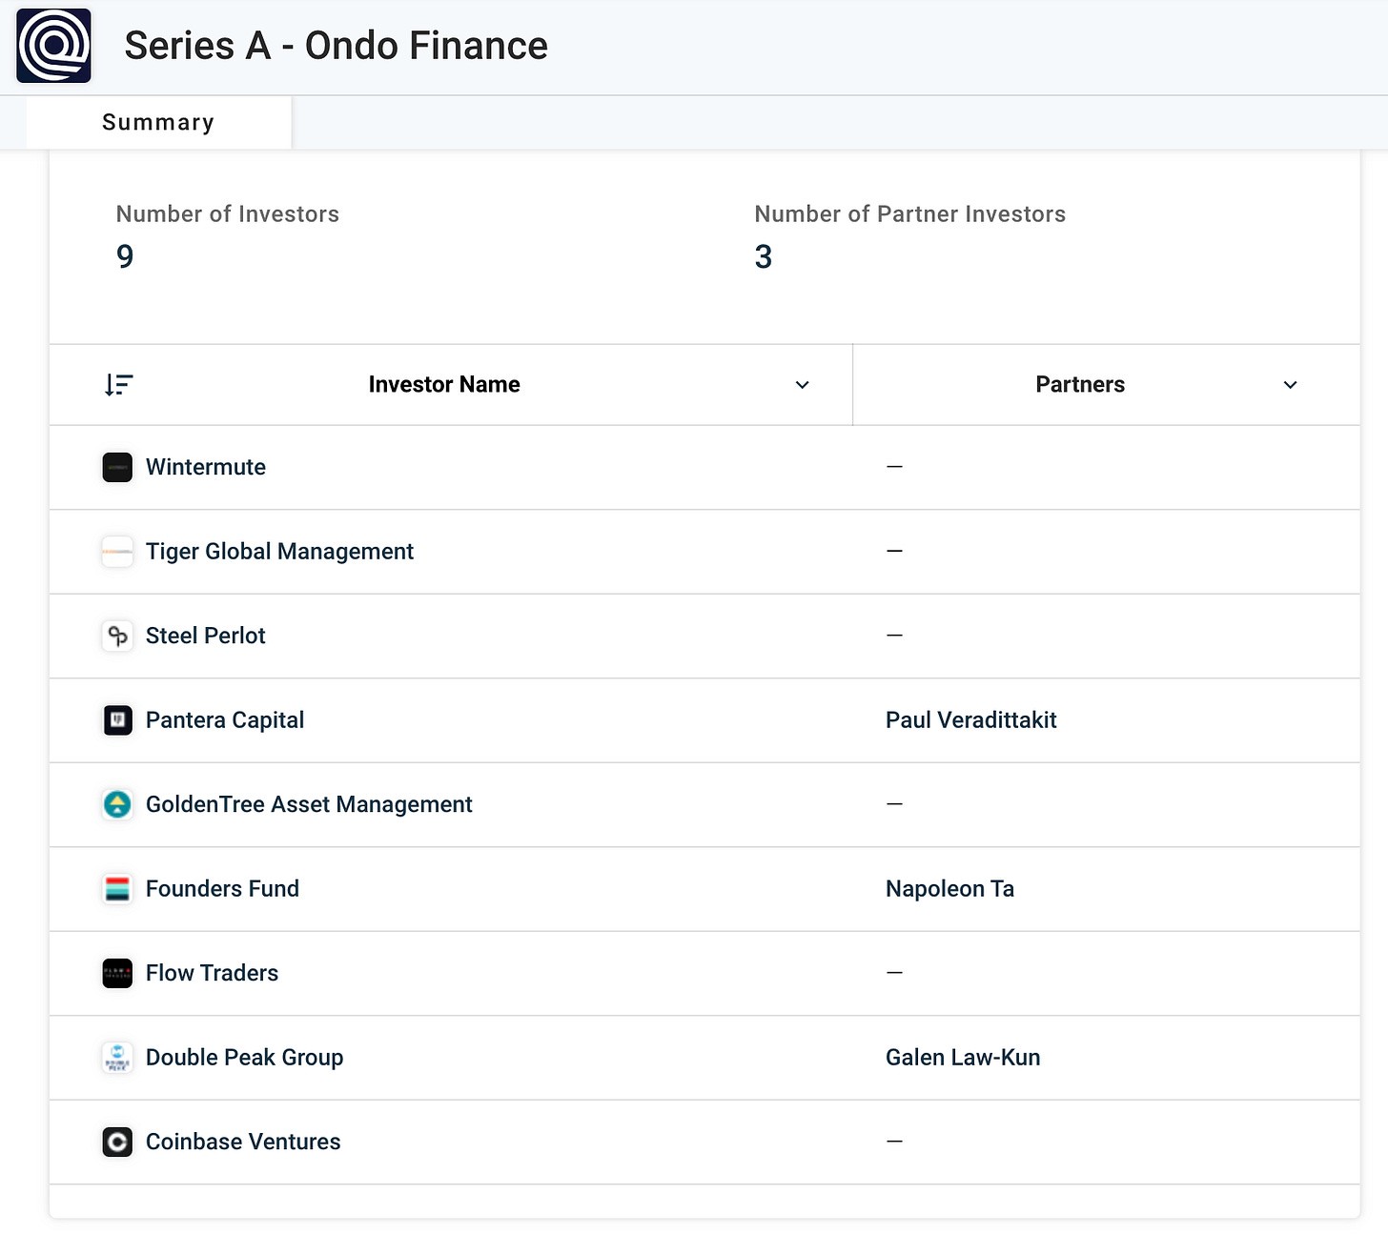Click the Double Peak Group logo icon
Image resolution: width=1388 pixels, height=1234 pixels.
[x=117, y=1058]
